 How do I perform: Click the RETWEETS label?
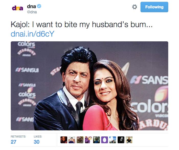coord(18,136)
